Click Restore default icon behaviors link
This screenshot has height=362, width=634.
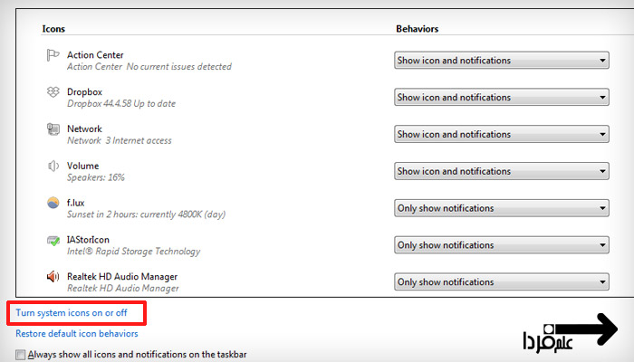(76, 334)
